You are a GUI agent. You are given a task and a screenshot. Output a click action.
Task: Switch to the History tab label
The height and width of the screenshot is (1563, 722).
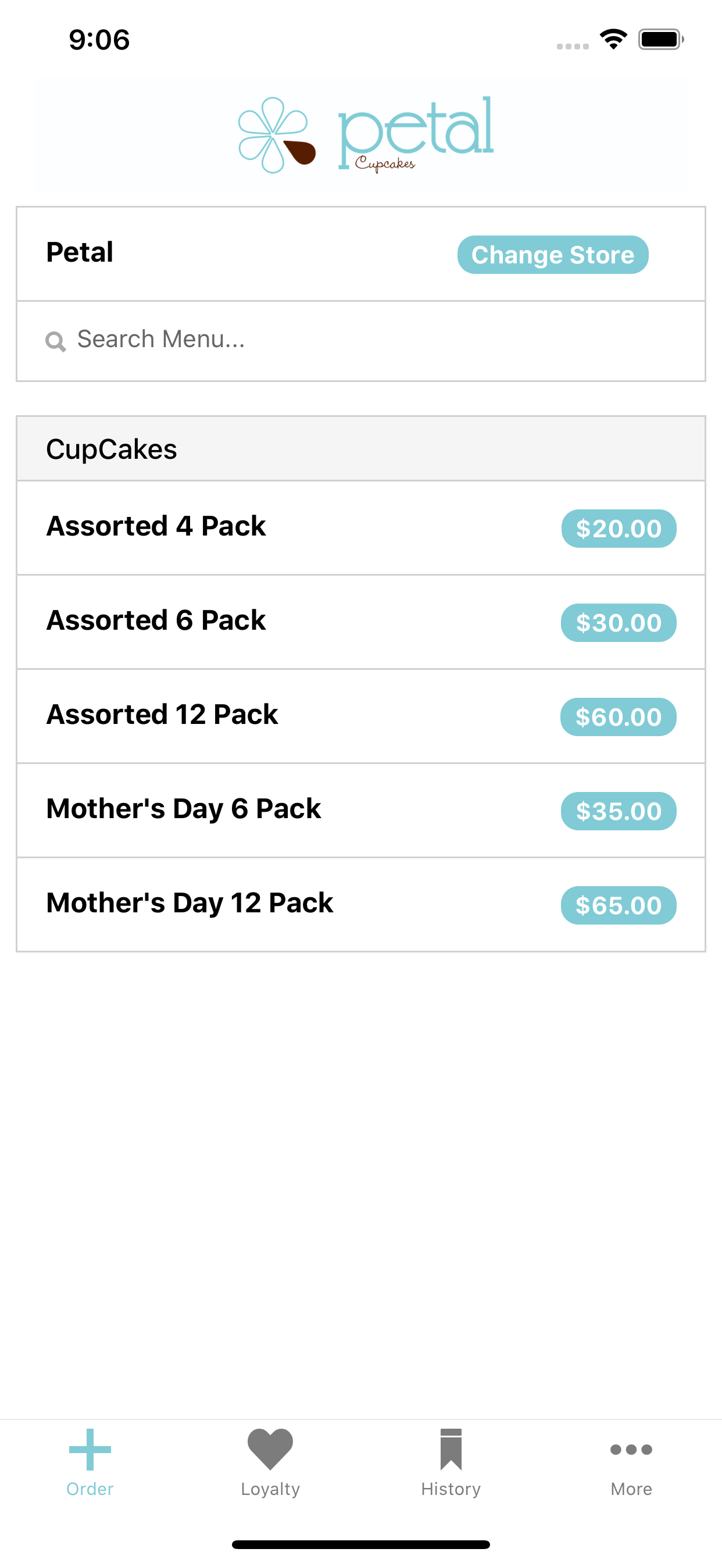pos(451,1489)
